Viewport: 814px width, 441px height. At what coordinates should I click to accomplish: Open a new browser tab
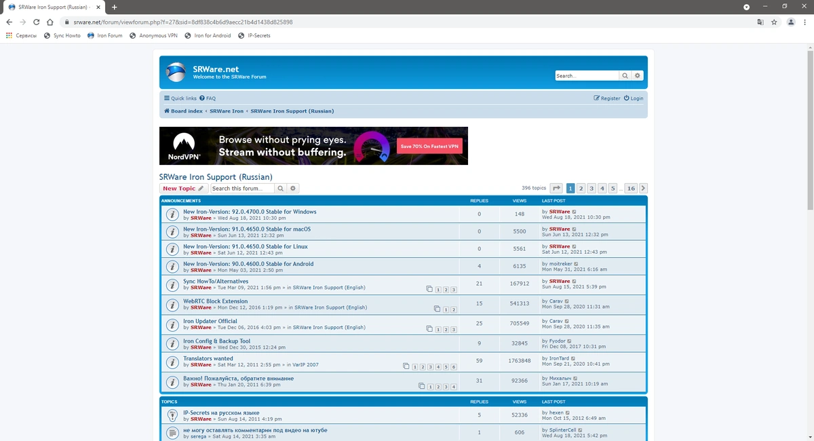tap(114, 7)
